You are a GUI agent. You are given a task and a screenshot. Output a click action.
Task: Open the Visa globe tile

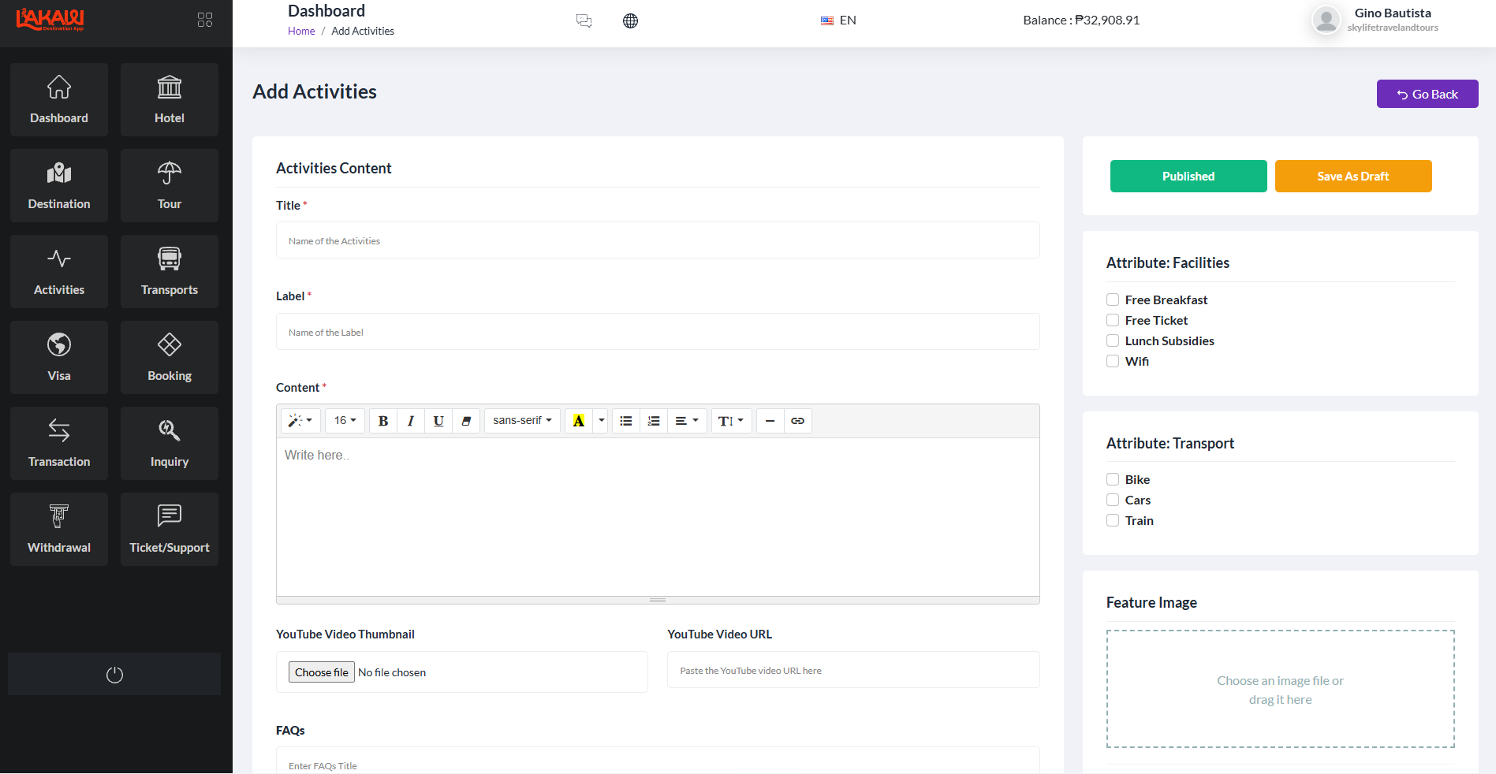pos(59,357)
